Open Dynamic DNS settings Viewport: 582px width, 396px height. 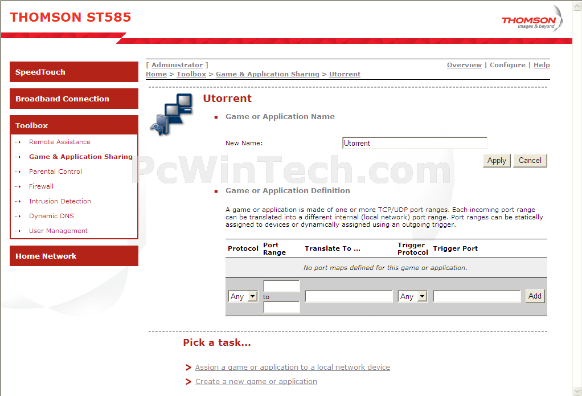click(51, 216)
